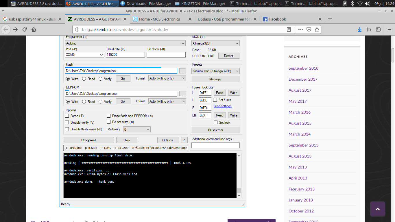
Task: Open the Fuse settings link
Action: click(x=223, y=106)
